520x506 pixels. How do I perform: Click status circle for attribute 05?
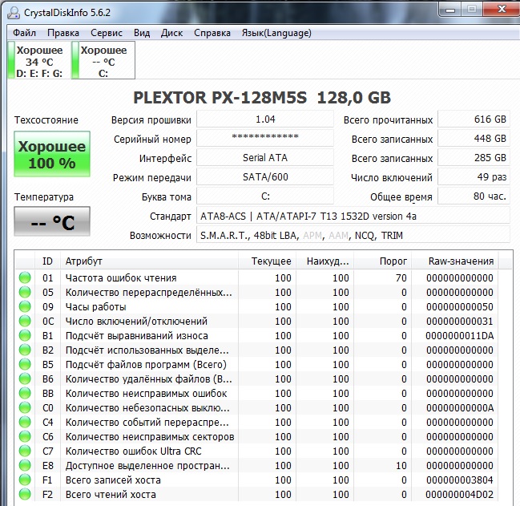[25, 292]
